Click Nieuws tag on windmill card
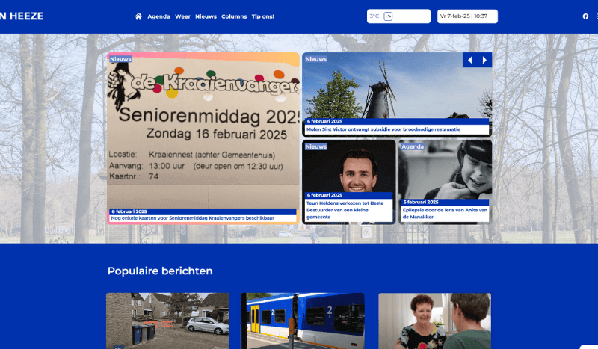The image size is (598, 349). [x=315, y=59]
